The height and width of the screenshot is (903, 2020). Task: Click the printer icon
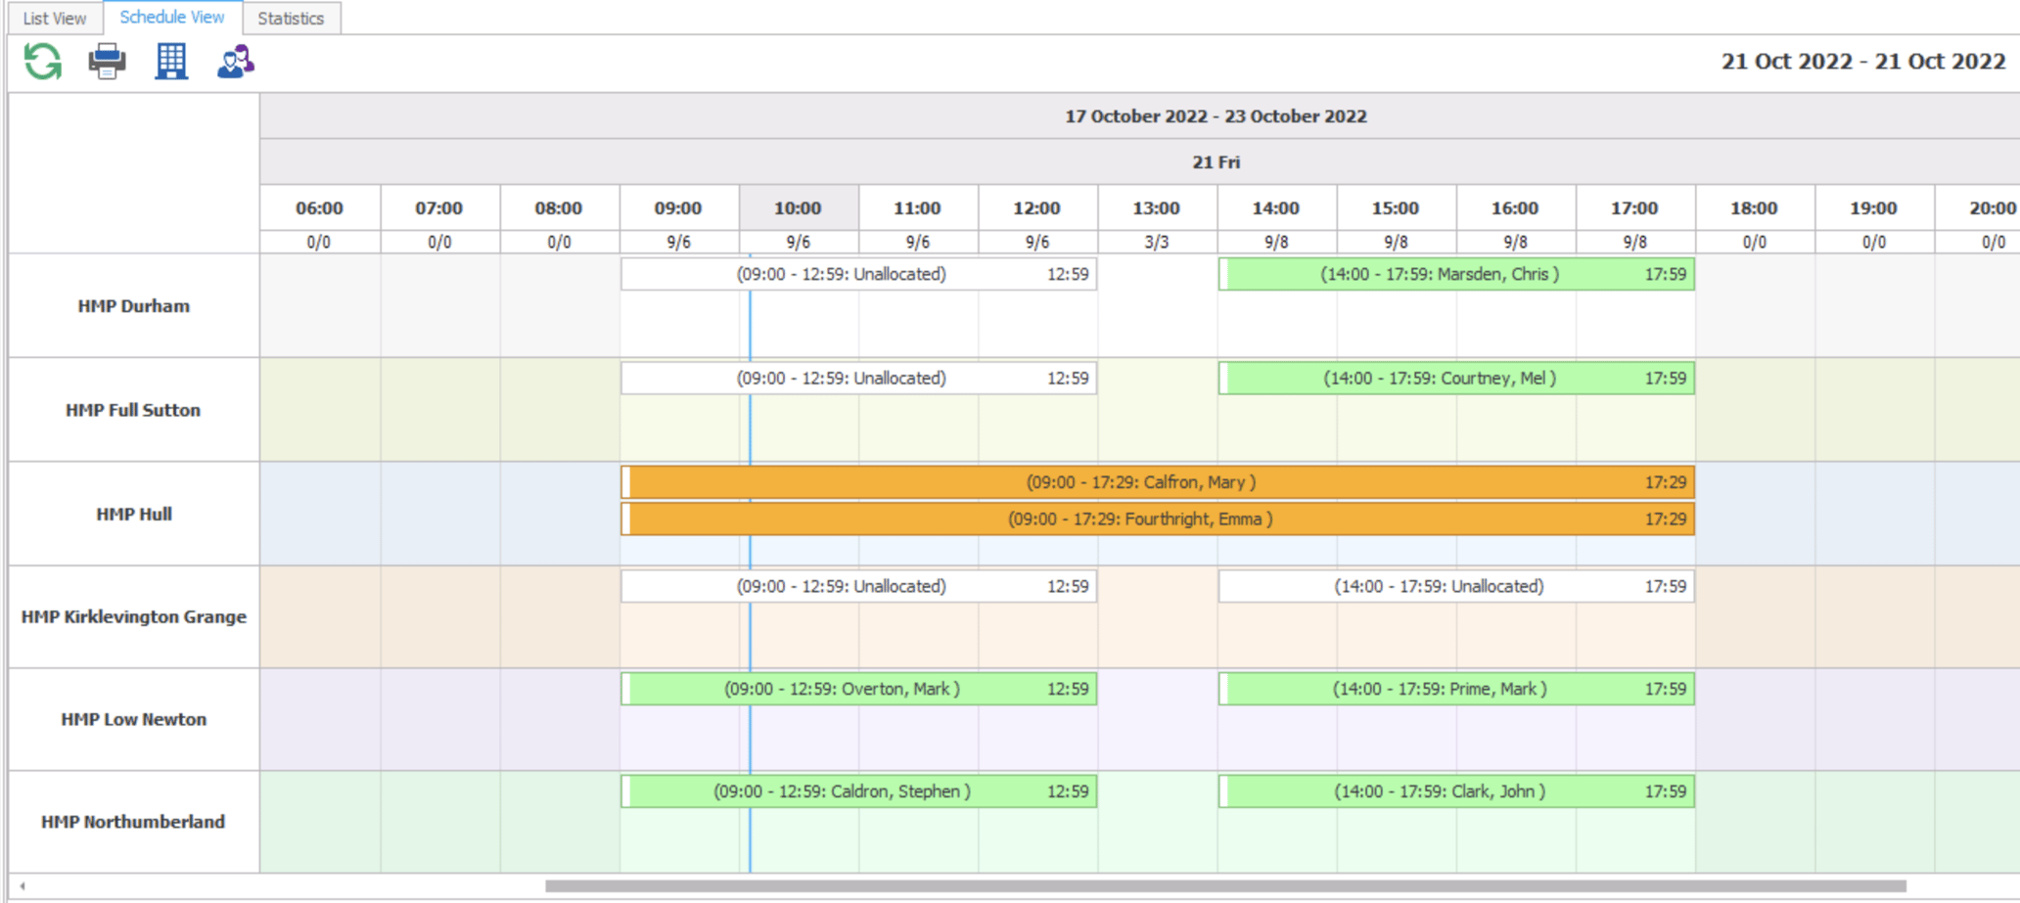(107, 62)
